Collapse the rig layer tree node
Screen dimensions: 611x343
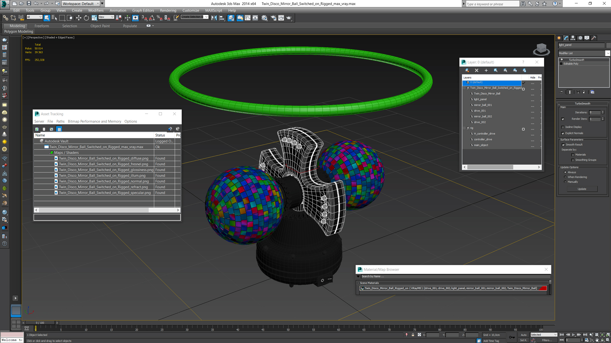click(464, 128)
